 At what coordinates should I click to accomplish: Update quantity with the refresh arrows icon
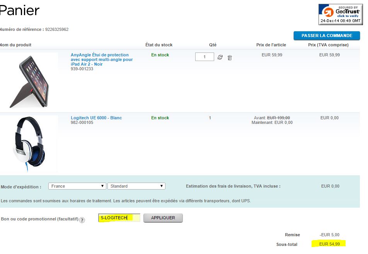[220, 57]
